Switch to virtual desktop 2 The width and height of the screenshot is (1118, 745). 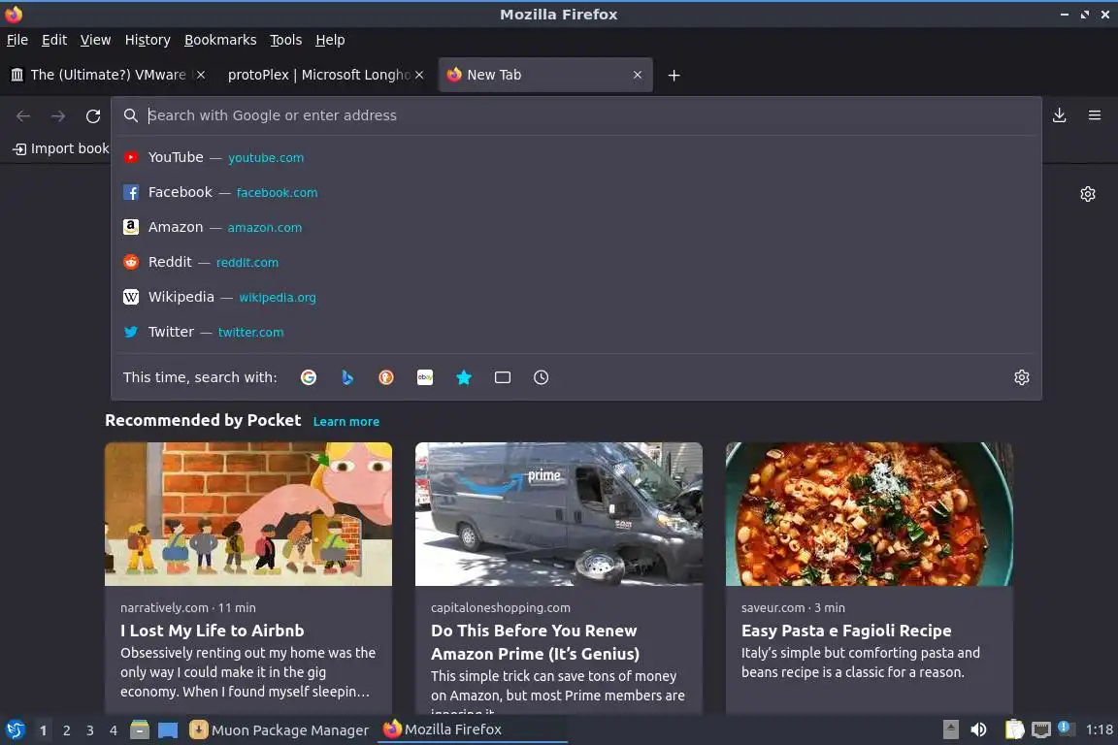tap(67, 730)
